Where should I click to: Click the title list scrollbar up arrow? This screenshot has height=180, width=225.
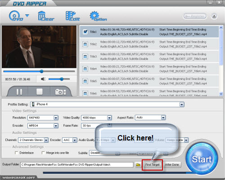coord(221,28)
